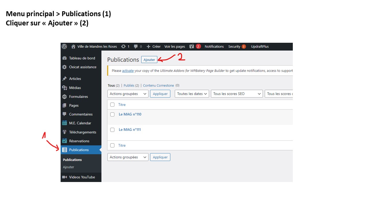370x208 pixels.
Task: Open Security in admin bar
Action: point(234,47)
